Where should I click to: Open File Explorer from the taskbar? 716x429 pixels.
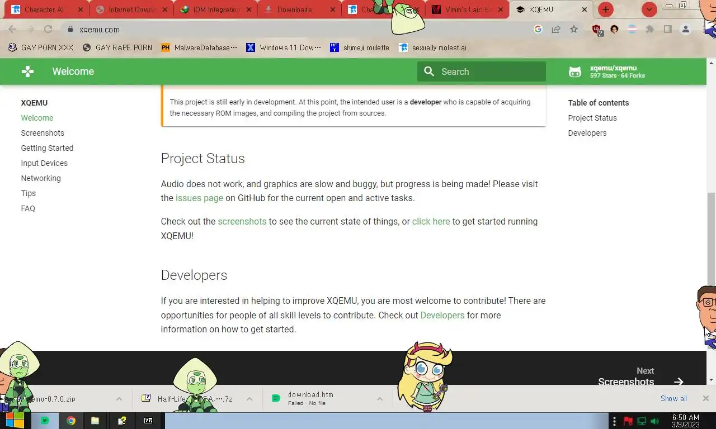coord(95,421)
